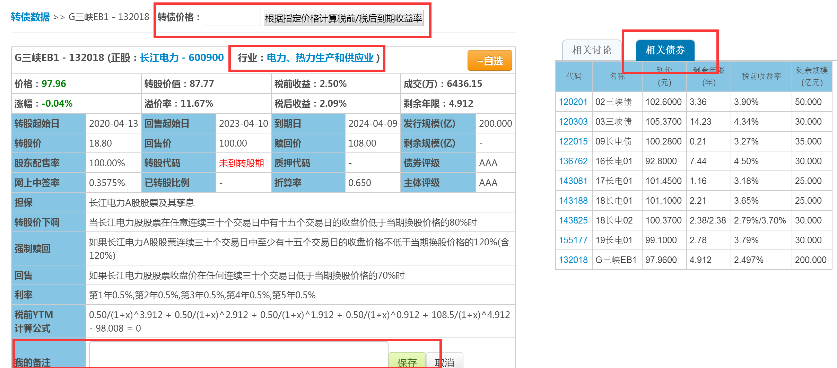The image size is (837, 368).
Task: Open bond code 143188 link
Action: click(x=573, y=201)
